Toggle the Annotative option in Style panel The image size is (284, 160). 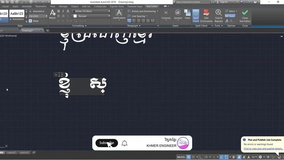(x=37, y=11)
